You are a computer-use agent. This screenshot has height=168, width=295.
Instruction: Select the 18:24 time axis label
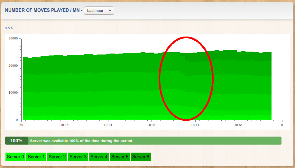[108, 125]
